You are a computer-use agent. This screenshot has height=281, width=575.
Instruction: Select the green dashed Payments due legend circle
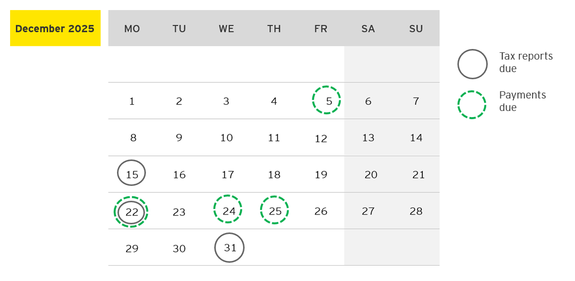pos(472,105)
